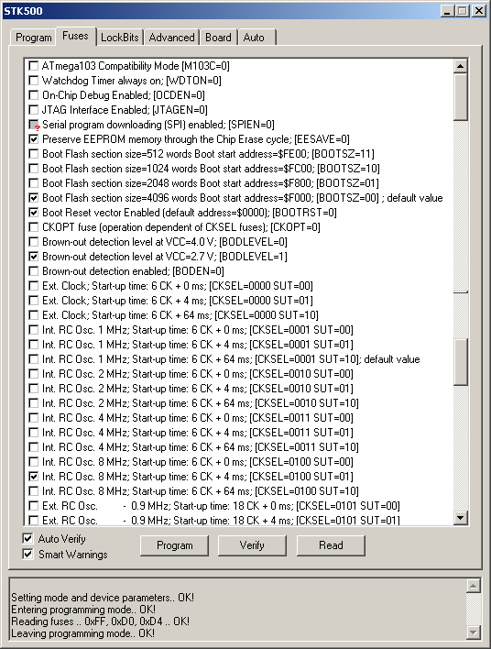491x649 pixels.
Task: Select Ext. Clock 6 CK + 0 ms
Action: [33, 286]
